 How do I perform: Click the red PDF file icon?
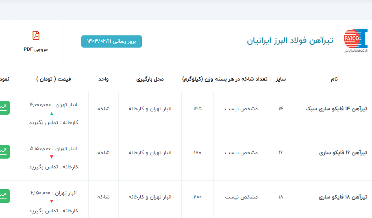coord(36,36)
